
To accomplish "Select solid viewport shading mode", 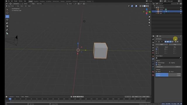I will [x=144, y=6].
